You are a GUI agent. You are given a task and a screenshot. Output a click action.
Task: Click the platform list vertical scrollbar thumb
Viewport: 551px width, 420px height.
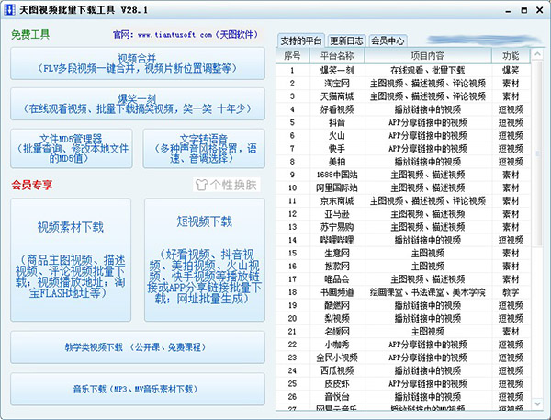tap(537, 153)
